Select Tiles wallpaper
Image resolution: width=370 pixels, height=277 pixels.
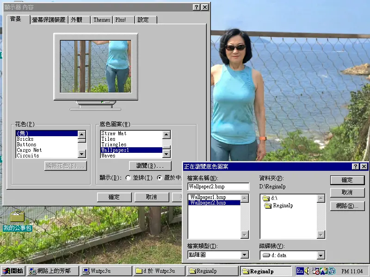131,139
